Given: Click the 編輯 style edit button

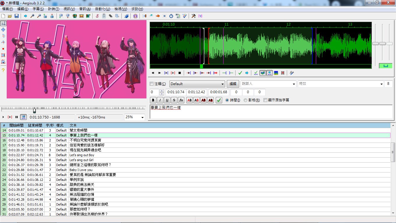Looking at the screenshot, I should (x=233, y=84).
